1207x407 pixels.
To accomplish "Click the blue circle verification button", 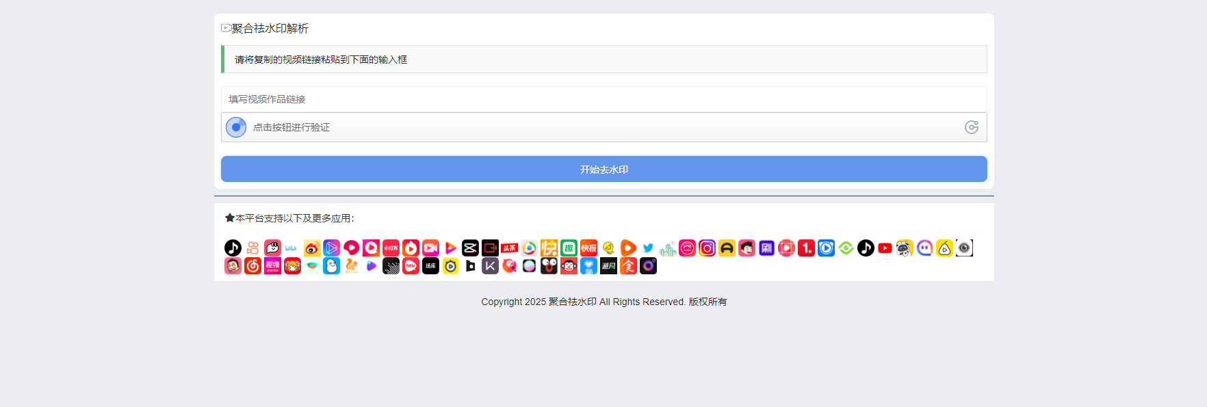I will 236,127.
